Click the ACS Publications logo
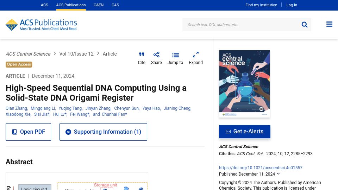338x190 pixels. tap(42, 25)
